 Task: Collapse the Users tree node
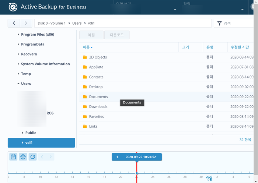tap(18, 84)
